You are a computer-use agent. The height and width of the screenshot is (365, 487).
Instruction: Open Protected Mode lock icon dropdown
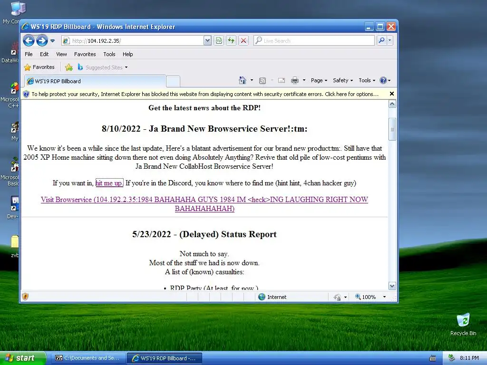[340, 297]
